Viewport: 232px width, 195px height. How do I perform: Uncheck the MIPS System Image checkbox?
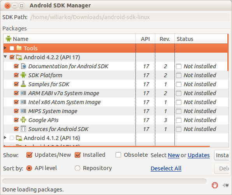(x=16, y=111)
